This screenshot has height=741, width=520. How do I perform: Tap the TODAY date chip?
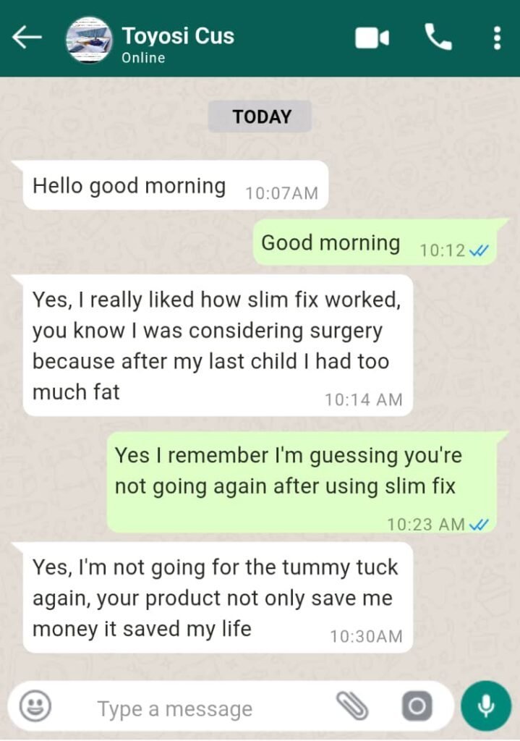pos(262,117)
